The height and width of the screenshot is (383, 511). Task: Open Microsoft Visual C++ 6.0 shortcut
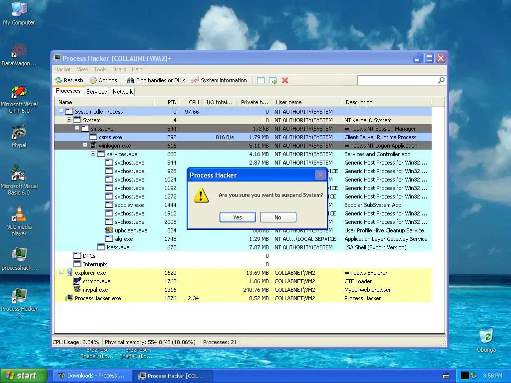pyautogui.click(x=19, y=99)
